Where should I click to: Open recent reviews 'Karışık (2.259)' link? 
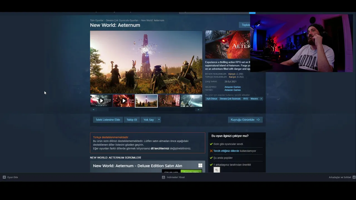click(x=236, y=74)
